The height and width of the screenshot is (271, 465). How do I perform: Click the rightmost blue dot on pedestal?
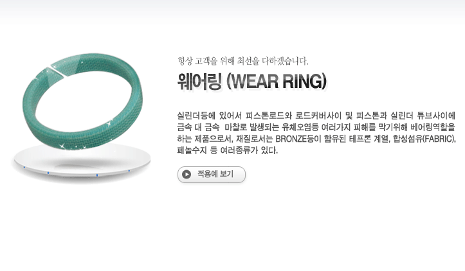(x=129, y=171)
